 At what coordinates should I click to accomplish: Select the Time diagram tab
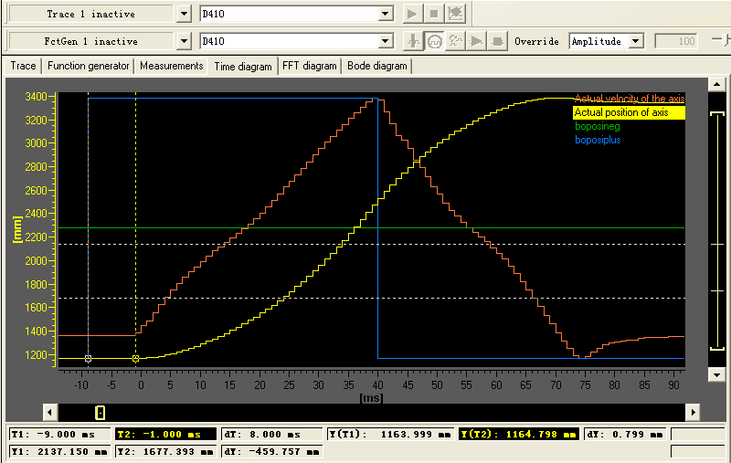[x=243, y=66]
